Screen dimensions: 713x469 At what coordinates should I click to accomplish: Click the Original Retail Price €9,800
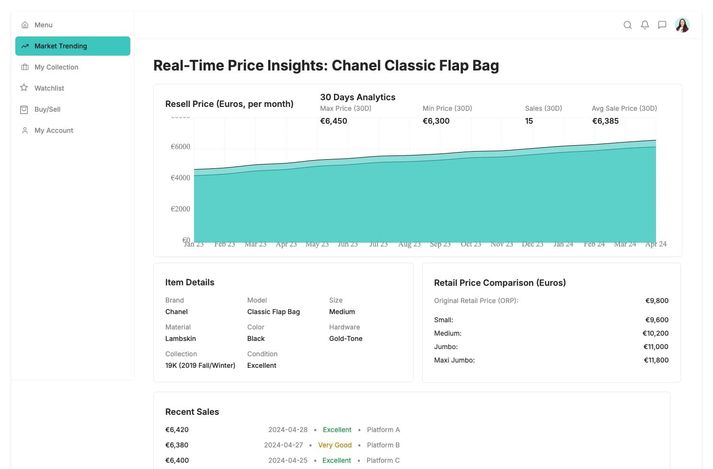pos(657,301)
